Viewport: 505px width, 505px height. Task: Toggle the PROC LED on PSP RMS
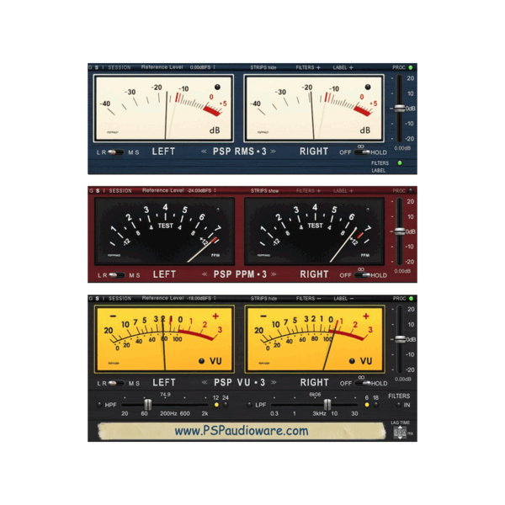[411, 67]
